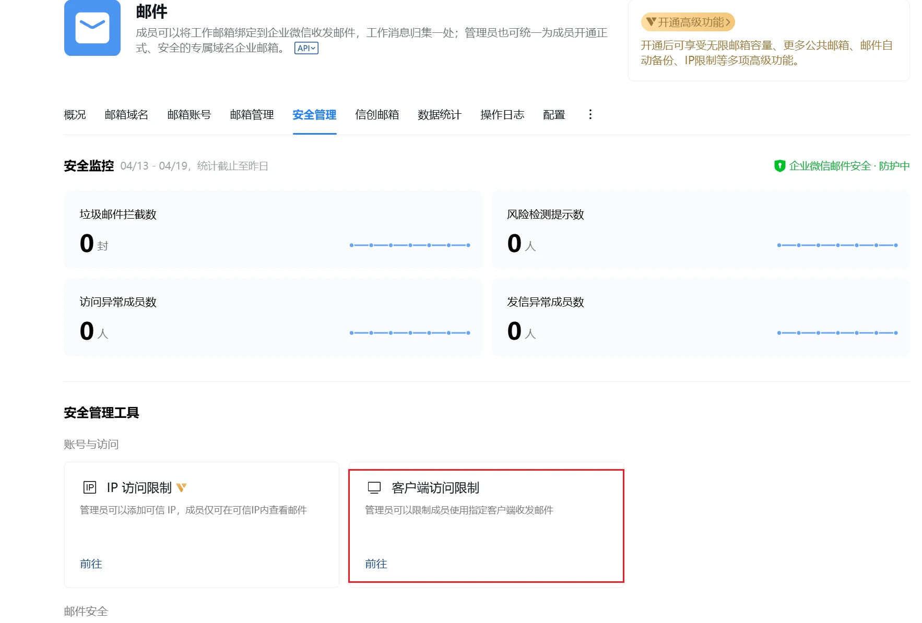Click 前往 under 客户端访问限制
Image resolution: width=922 pixels, height=623 pixels.
coord(375,564)
